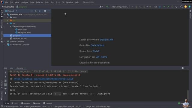
Task: Toggle the Structure tool window side tab
Action: (x=2, y=84)
